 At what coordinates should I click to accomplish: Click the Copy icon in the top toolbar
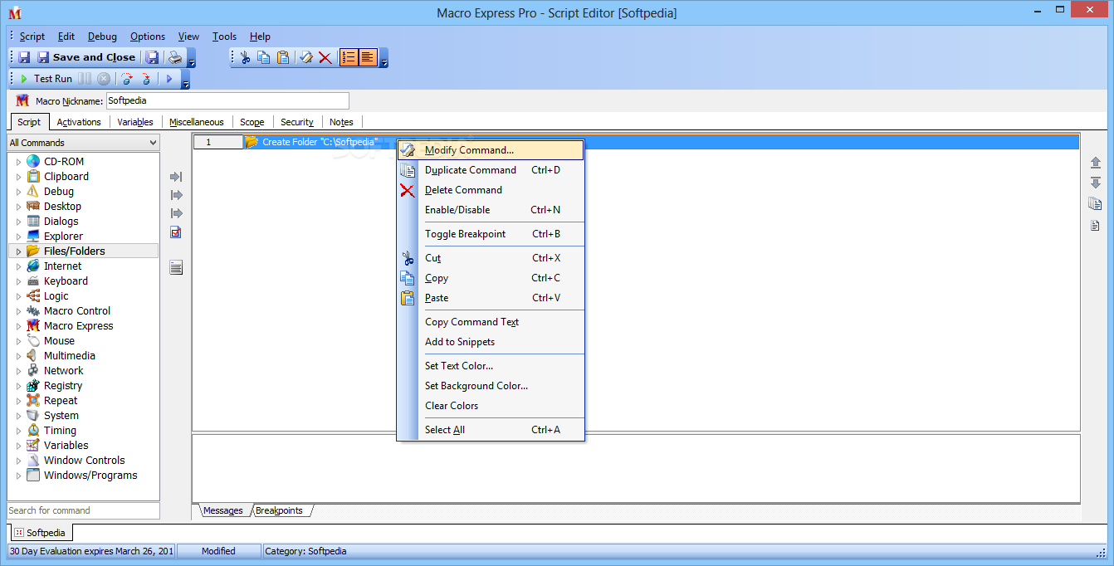tap(263, 57)
